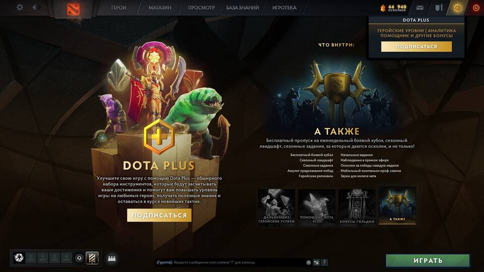The image size is (484, 272).
Task: Click the striped guild banner icon
Action: [x=92, y=258]
